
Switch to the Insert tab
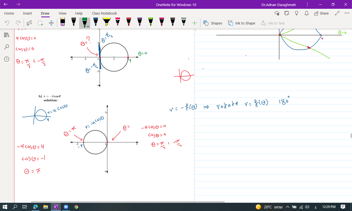pos(28,13)
